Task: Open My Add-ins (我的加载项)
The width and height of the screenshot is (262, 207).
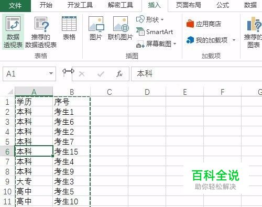Action: pyautogui.click(x=207, y=40)
